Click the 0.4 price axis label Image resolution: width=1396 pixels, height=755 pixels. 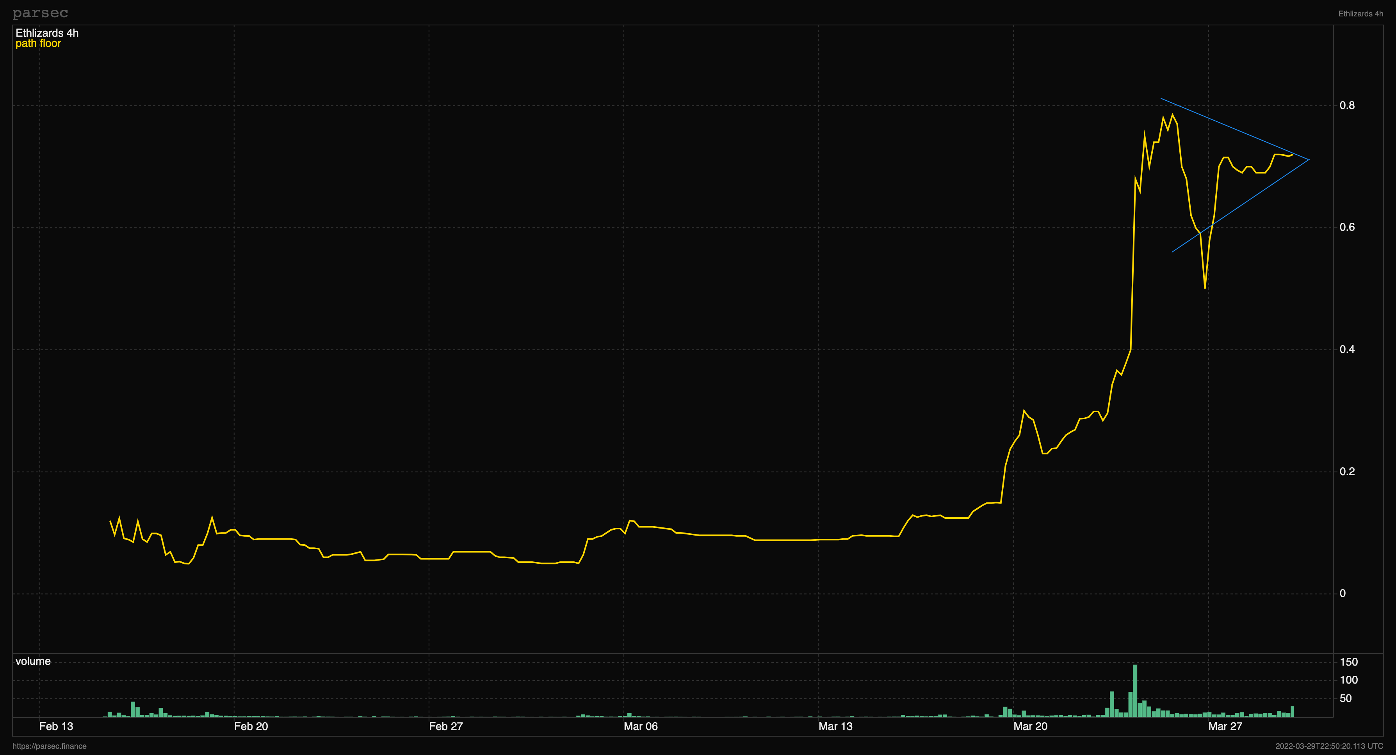point(1347,349)
